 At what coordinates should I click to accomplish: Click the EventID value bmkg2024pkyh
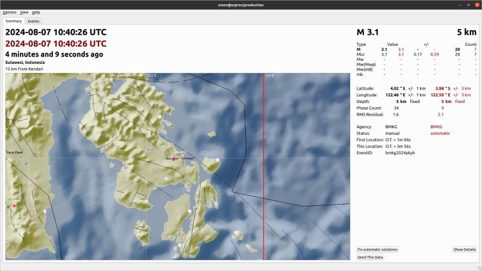(x=400, y=153)
